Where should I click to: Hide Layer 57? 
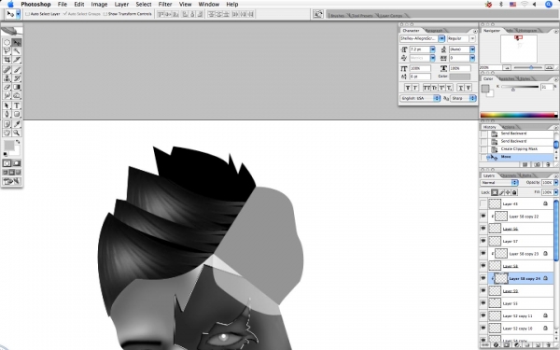pyautogui.click(x=483, y=241)
